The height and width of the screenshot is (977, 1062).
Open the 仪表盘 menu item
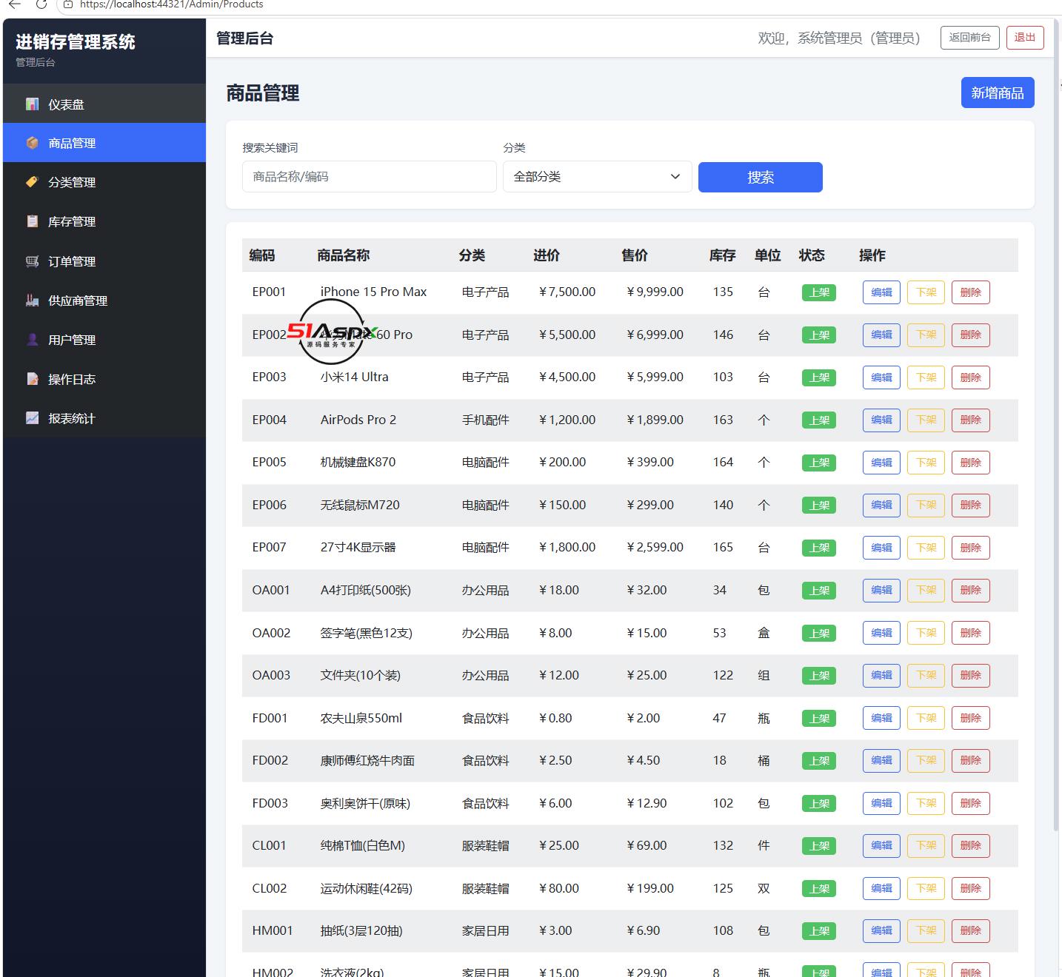tap(104, 104)
